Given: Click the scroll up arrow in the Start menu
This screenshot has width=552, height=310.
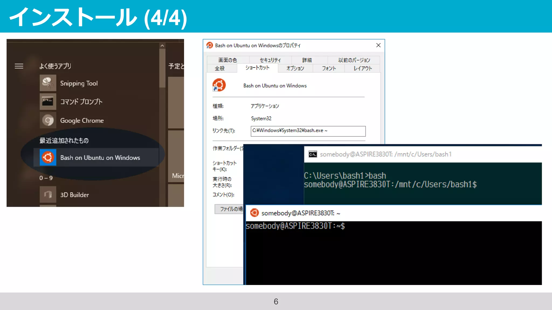Looking at the screenshot, I should [162, 46].
